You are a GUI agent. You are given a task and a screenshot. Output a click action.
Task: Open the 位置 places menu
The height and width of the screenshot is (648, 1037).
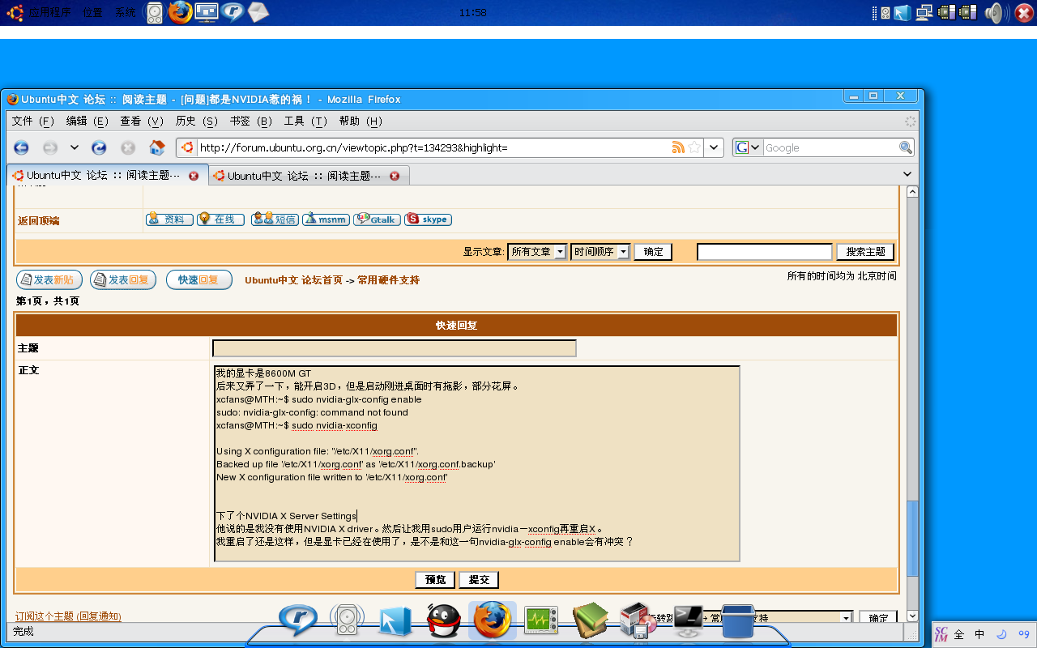(x=92, y=12)
